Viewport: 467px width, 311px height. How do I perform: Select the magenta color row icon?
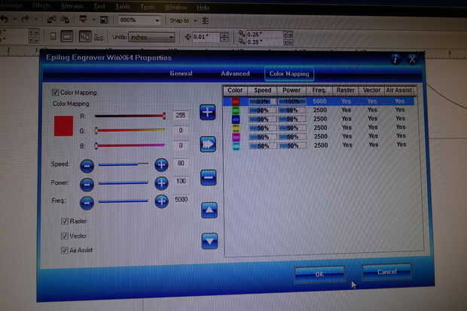pos(236,137)
